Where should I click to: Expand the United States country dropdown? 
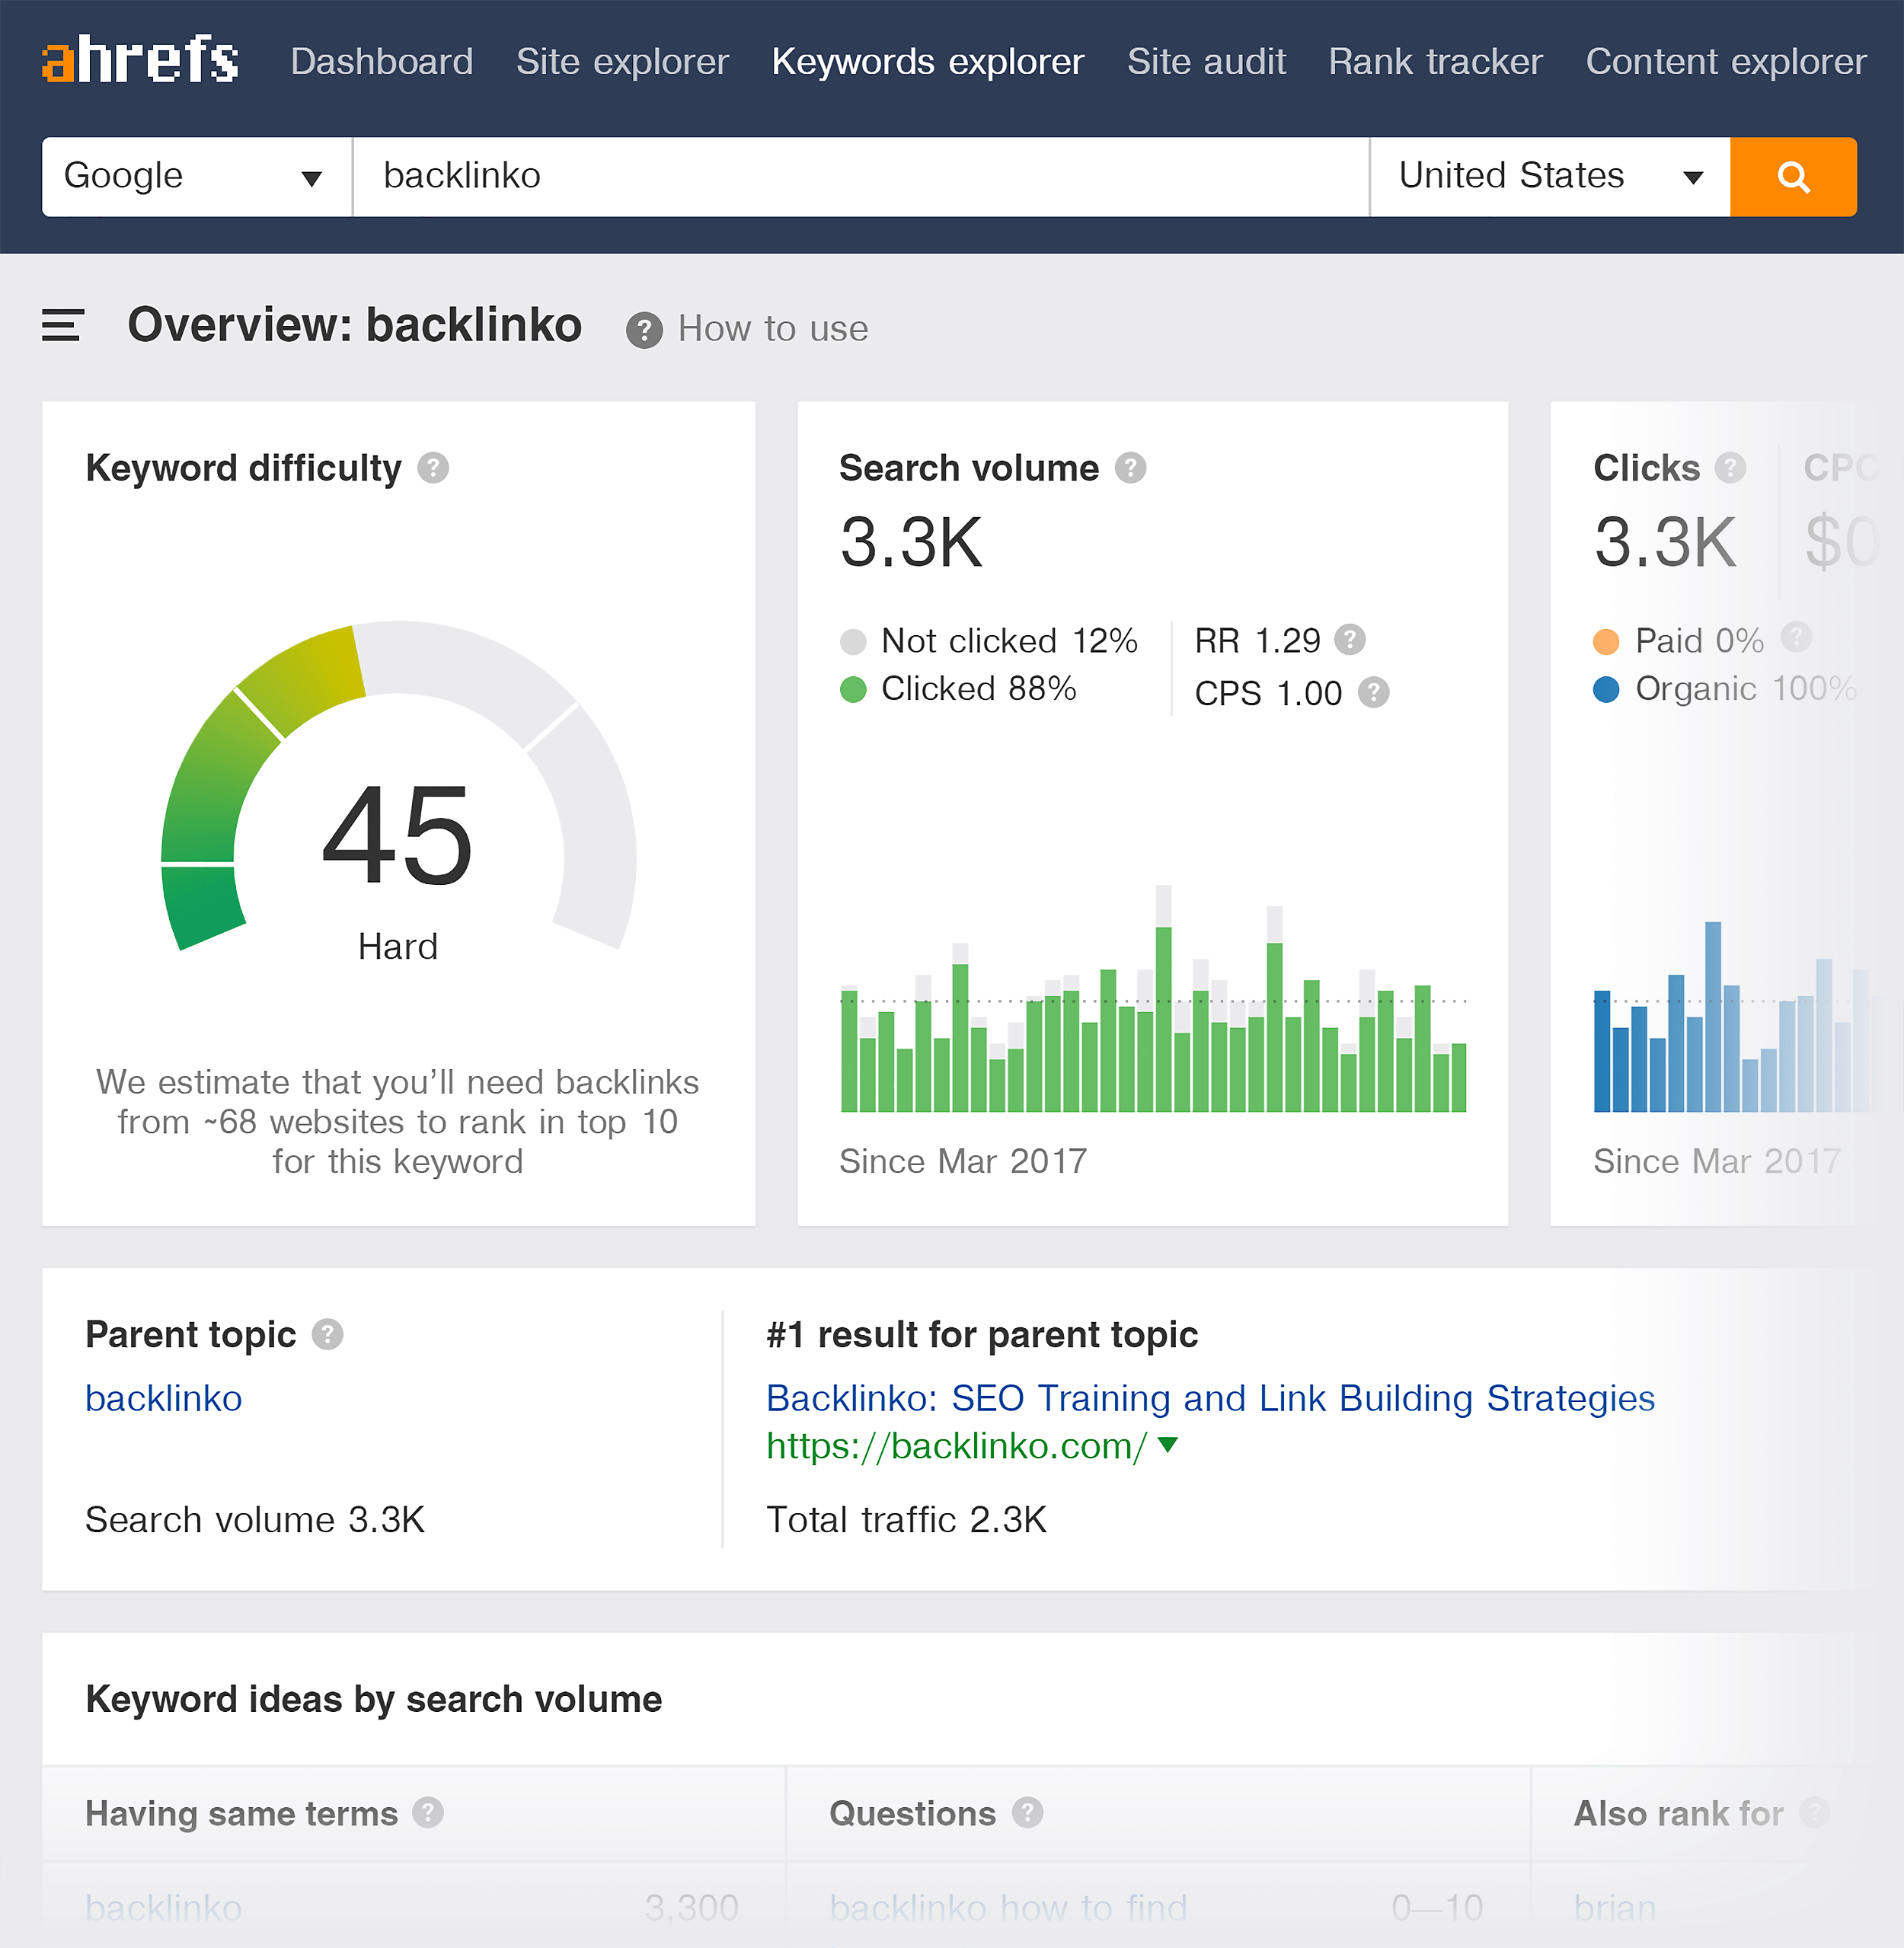coord(1692,174)
